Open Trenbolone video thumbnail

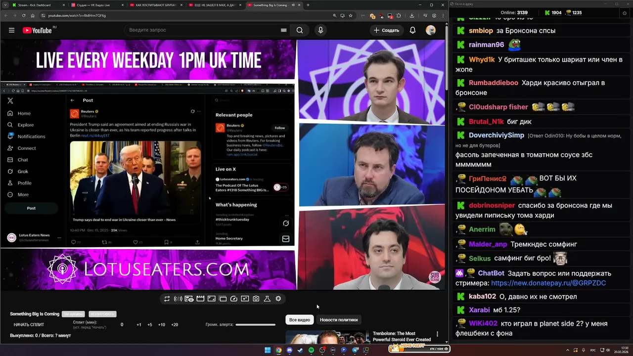tap(327, 337)
